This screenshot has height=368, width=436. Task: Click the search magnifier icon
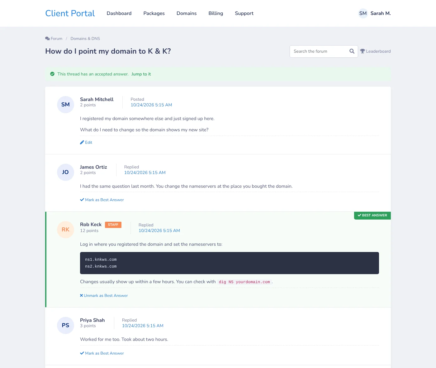(x=352, y=51)
